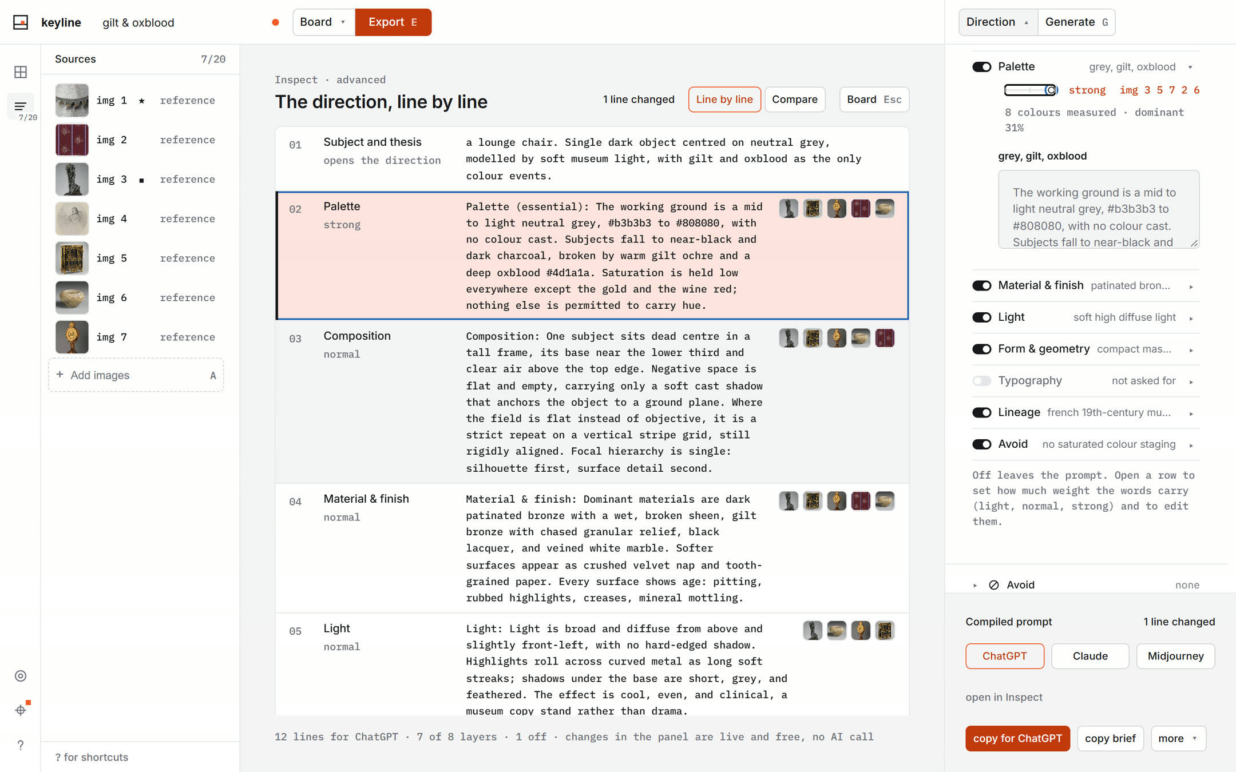Open last source thumbnail in Composition row
1236x772 pixels.
885,338
